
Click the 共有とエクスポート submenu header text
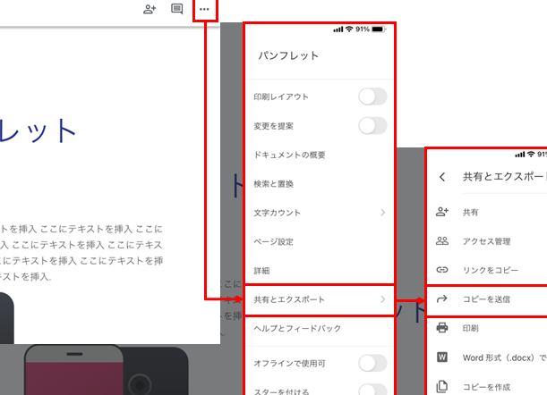click(504, 177)
